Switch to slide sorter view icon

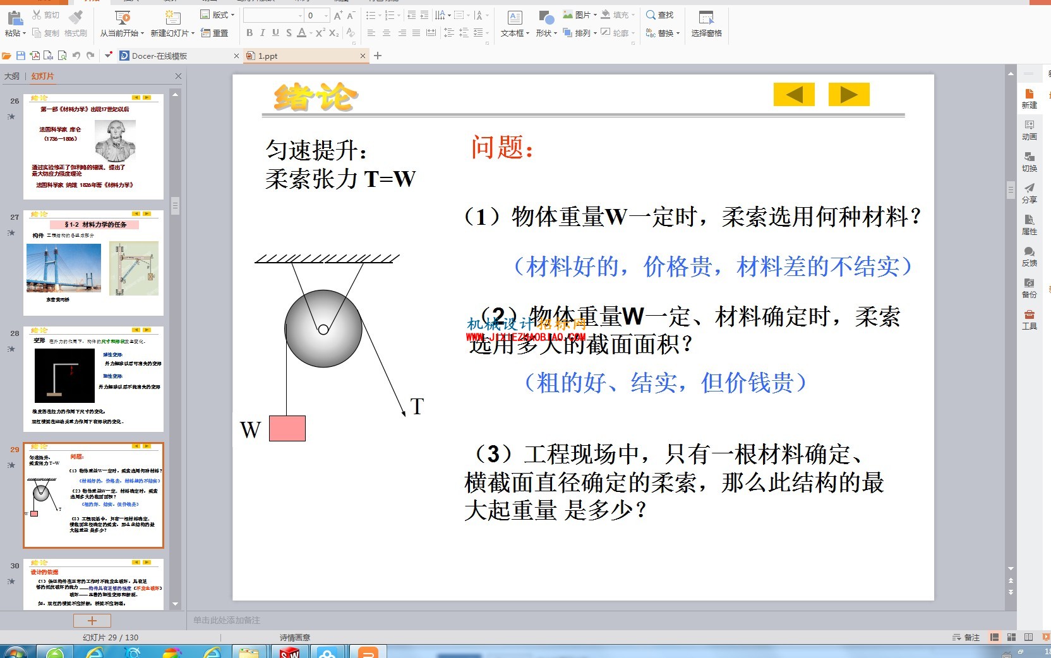click(1011, 637)
